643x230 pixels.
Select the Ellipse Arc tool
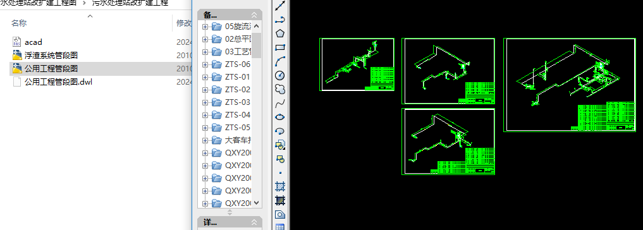(280, 131)
